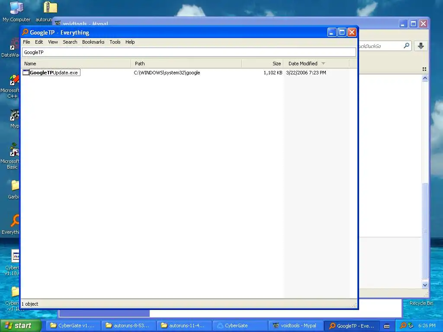Select the My Computer desktop icon
443x332 pixels.
point(16,8)
